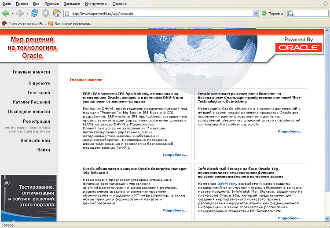Go to the Home page icon
The height and width of the screenshot is (228, 330).
tap(57, 13)
